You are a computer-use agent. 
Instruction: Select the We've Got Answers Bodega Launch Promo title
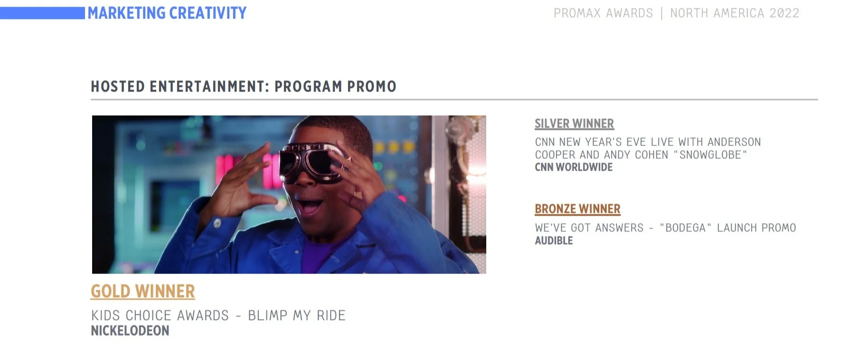click(x=665, y=228)
